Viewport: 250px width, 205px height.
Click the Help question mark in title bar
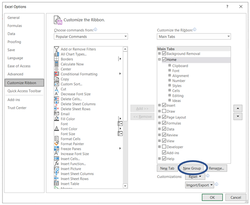click(x=227, y=7)
